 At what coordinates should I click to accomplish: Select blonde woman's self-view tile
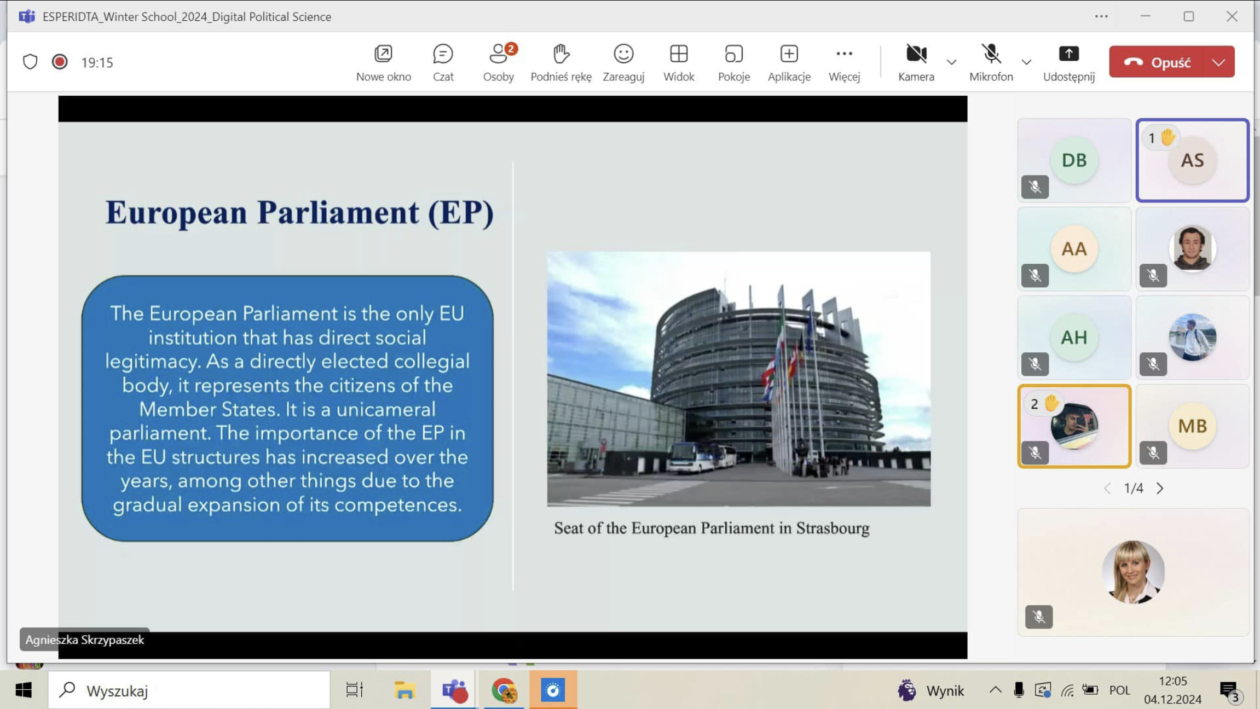1133,572
